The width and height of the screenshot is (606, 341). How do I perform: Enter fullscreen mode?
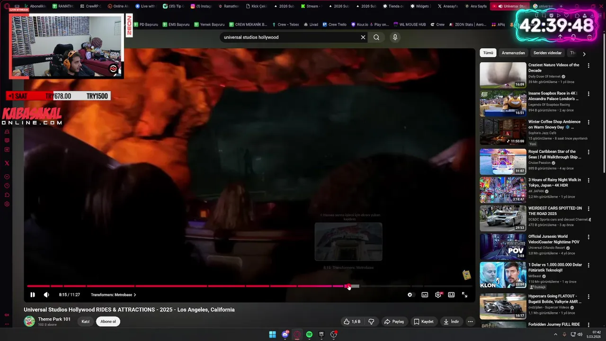[464, 295]
